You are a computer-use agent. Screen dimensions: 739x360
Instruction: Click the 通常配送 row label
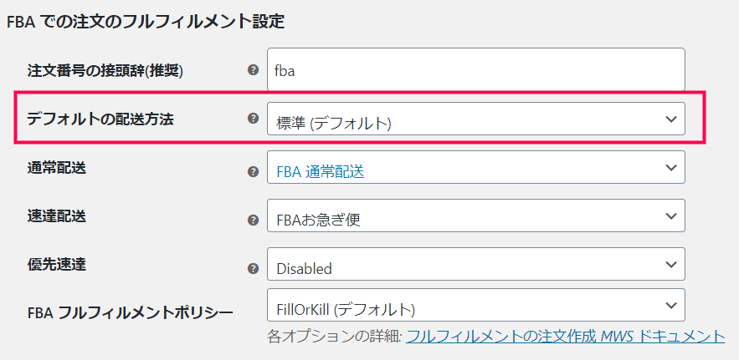57,168
